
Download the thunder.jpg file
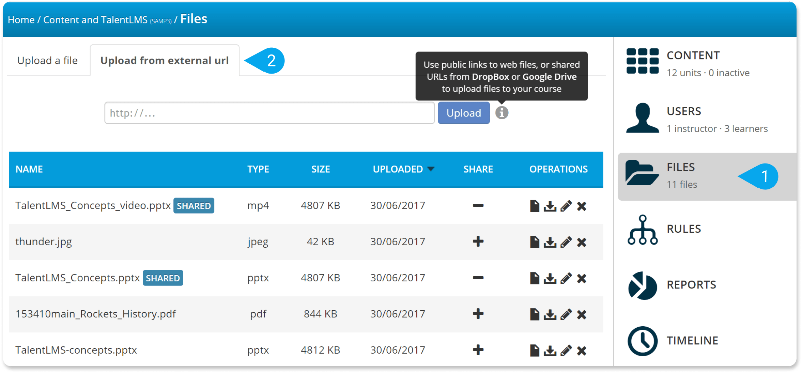coord(550,242)
